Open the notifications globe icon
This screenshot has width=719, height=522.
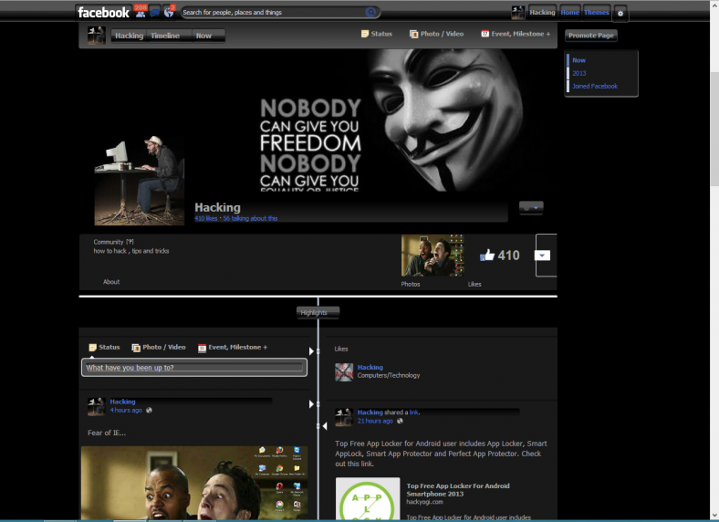[169, 12]
